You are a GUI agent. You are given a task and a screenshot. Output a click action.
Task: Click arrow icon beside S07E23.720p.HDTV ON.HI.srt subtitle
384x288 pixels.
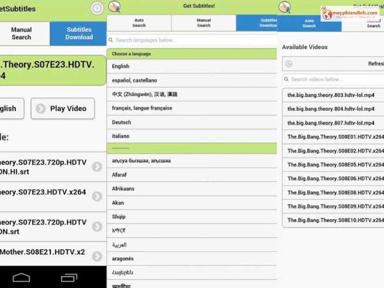tap(97, 167)
